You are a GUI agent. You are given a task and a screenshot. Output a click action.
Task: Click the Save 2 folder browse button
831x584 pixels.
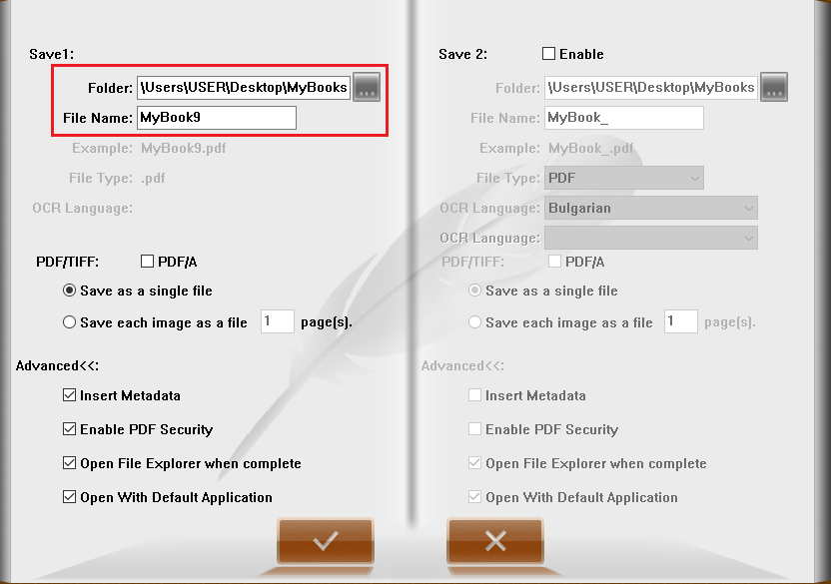point(774,87)
